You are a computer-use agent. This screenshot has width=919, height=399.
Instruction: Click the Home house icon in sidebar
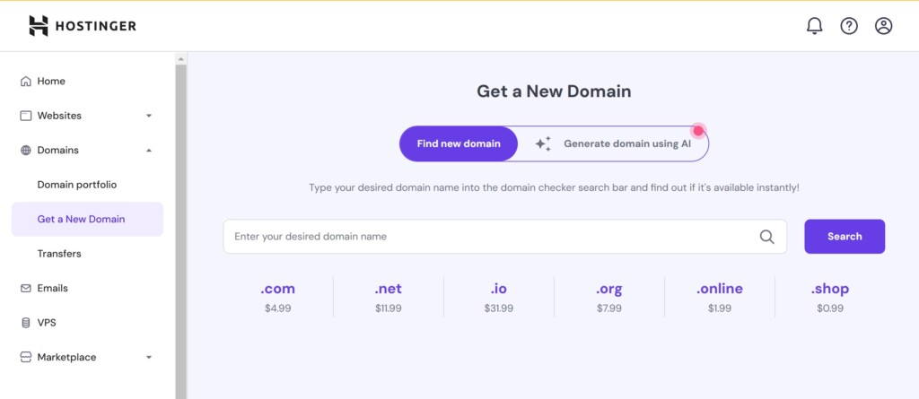click(26, 82)
